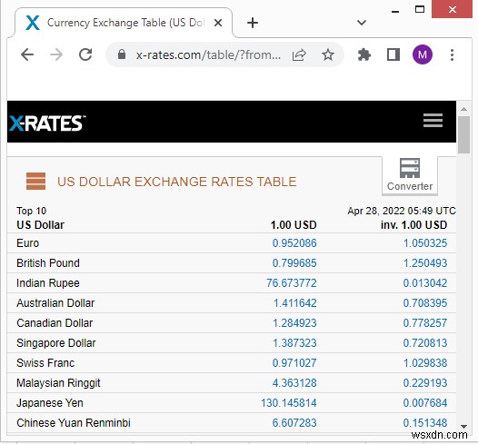Focus the x-rates.com address bar

coord(208,55)
